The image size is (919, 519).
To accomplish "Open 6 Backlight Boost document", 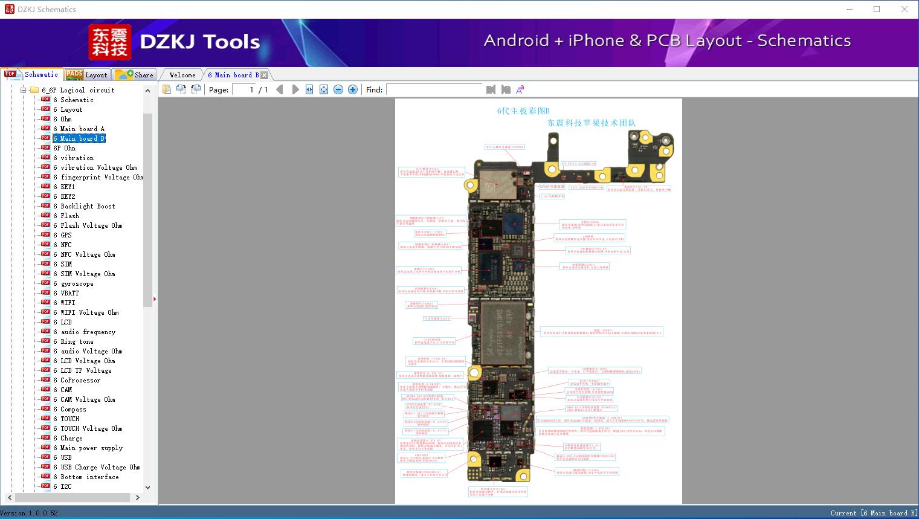I will 84,206.
